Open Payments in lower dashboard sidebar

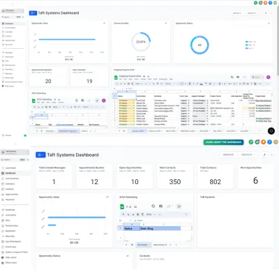(10, 199)
